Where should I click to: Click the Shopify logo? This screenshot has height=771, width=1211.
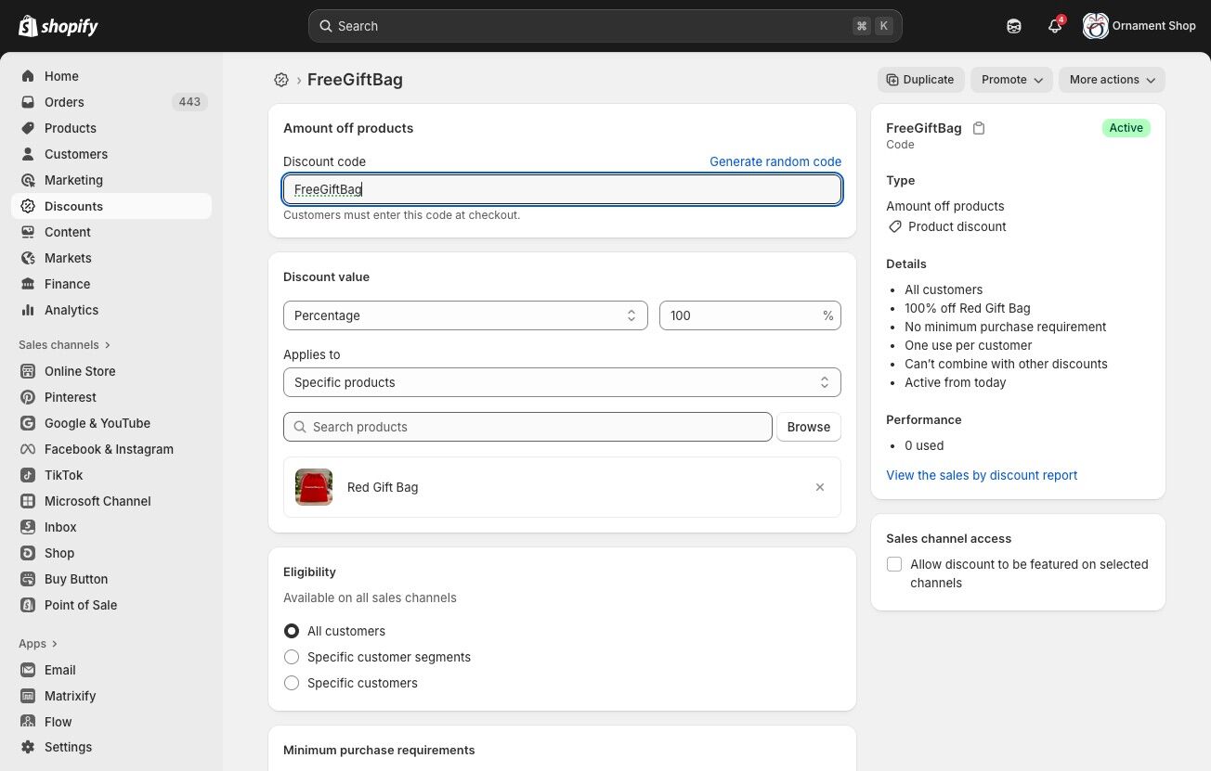coord(59,26)
